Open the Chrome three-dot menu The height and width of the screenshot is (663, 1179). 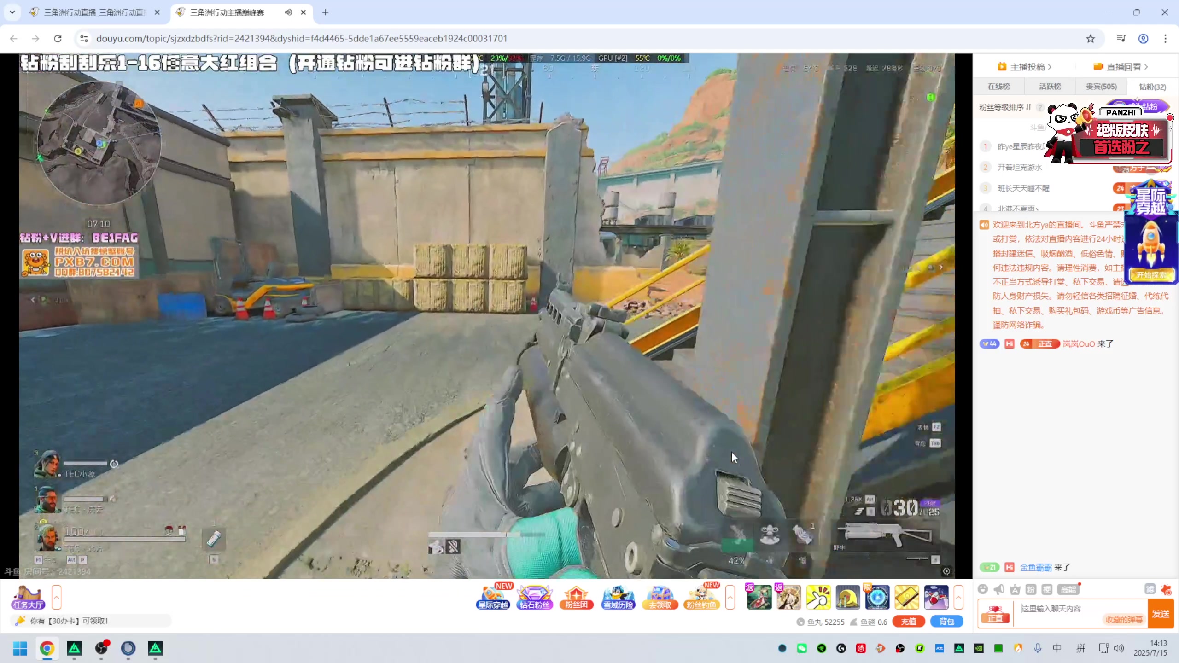[x=1165, y=39]
